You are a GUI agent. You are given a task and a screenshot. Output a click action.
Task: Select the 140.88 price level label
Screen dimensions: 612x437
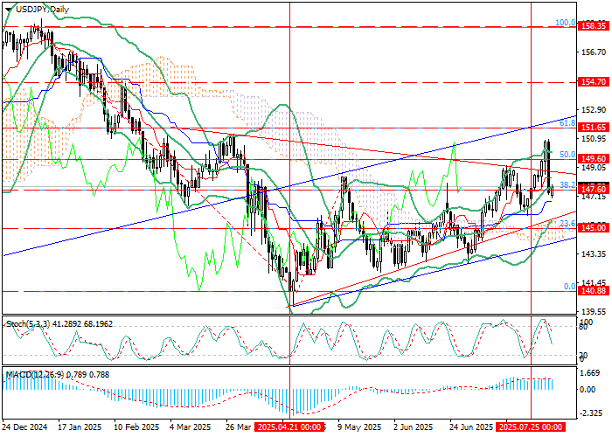(x=594, y=291)
